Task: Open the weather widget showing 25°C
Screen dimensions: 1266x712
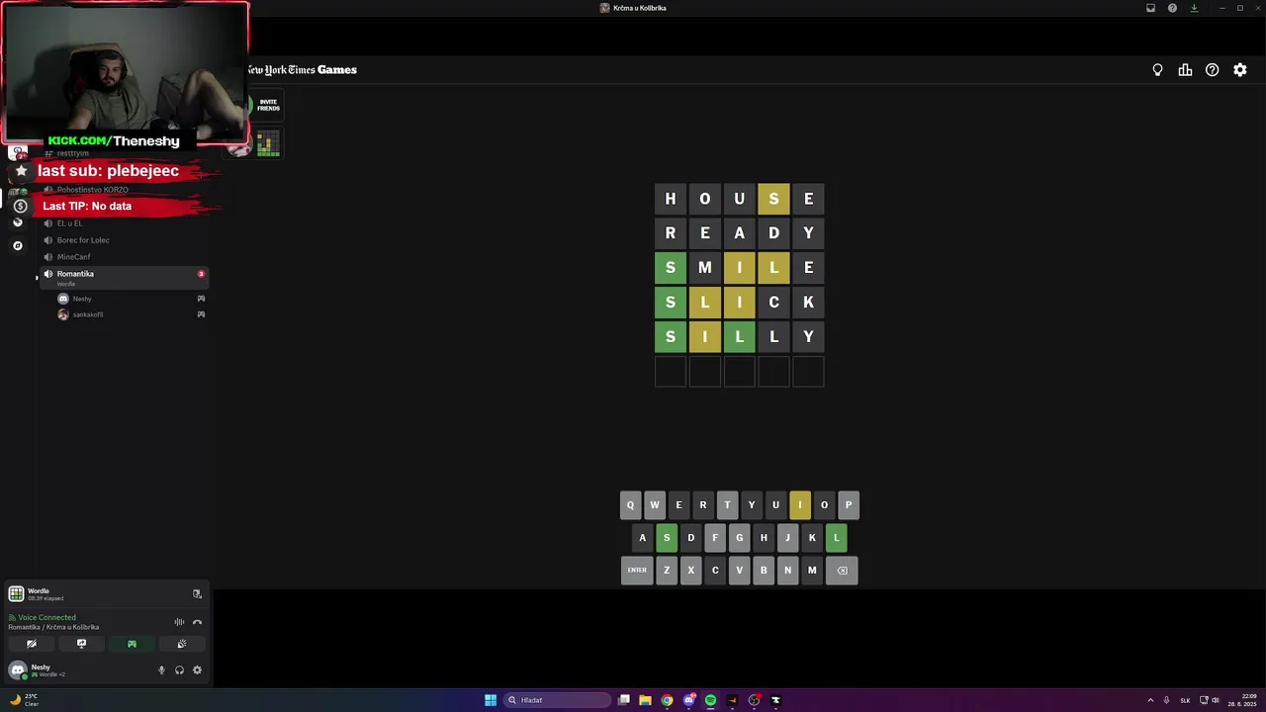Action: tap(25, 700)
